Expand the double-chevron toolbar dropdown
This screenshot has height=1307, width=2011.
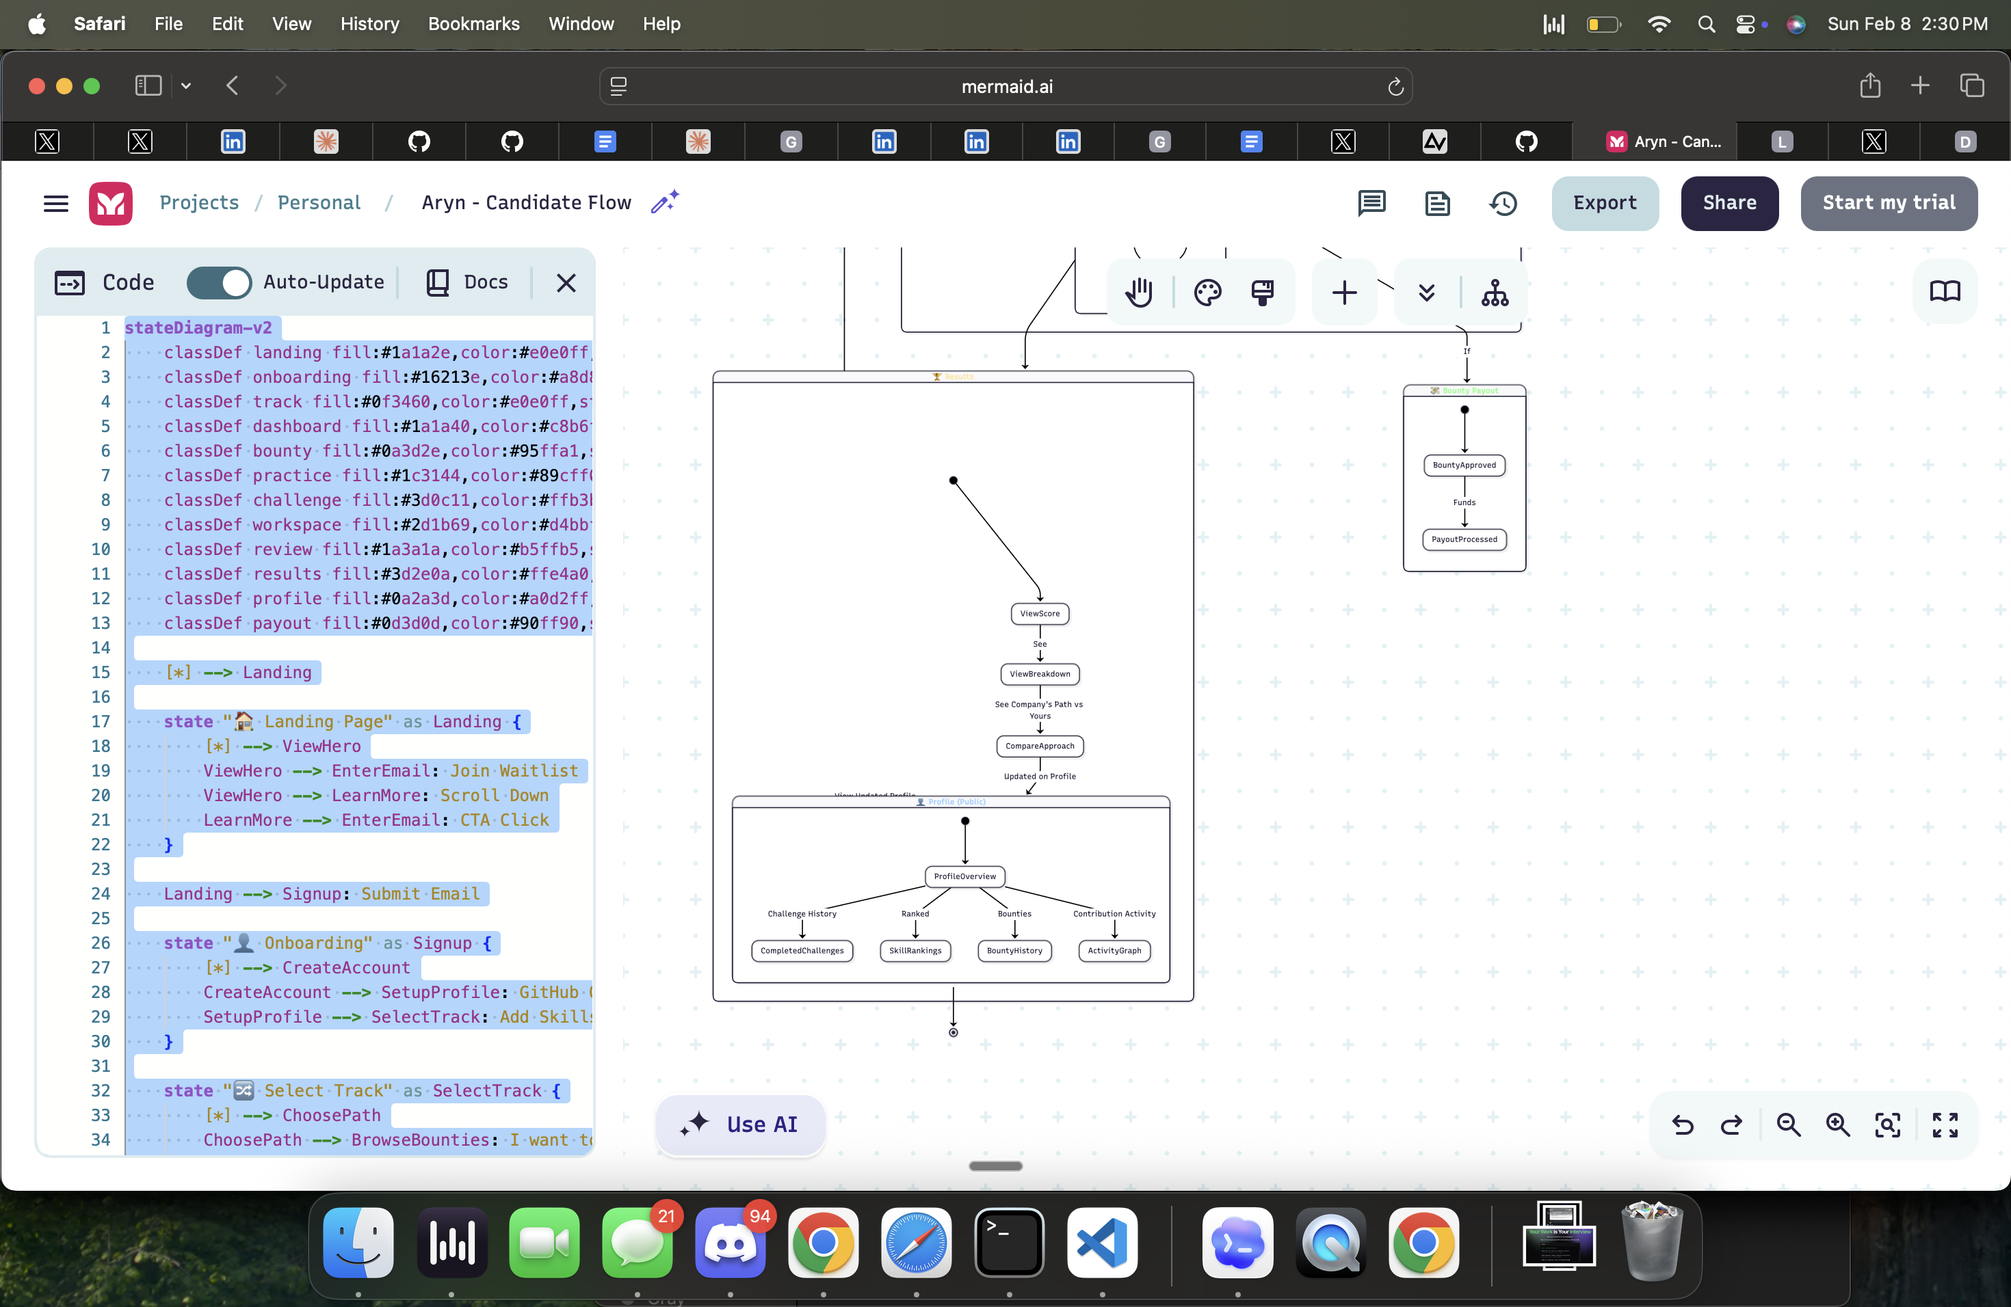click(1426, 293)
